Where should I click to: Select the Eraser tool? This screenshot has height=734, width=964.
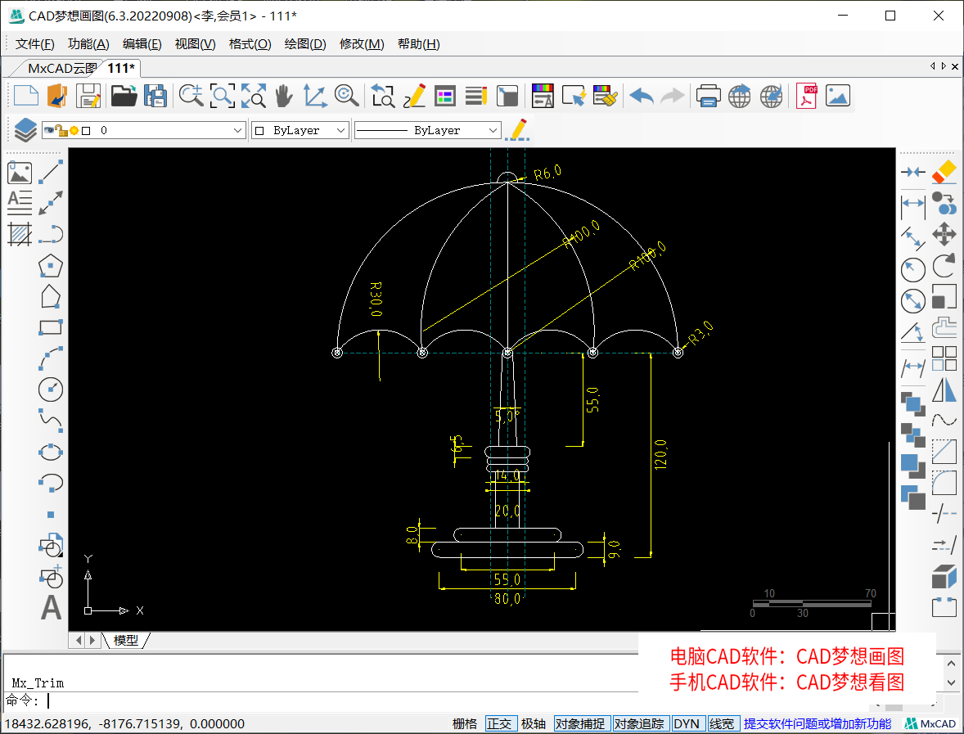tap(944, 172)
